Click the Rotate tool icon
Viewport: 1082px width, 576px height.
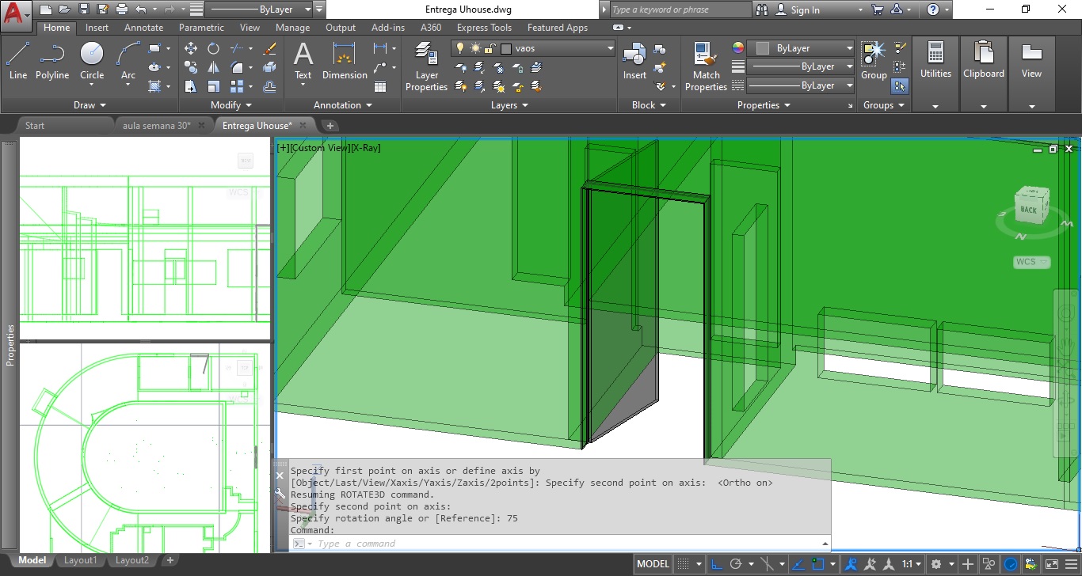[x=214, y=48]
